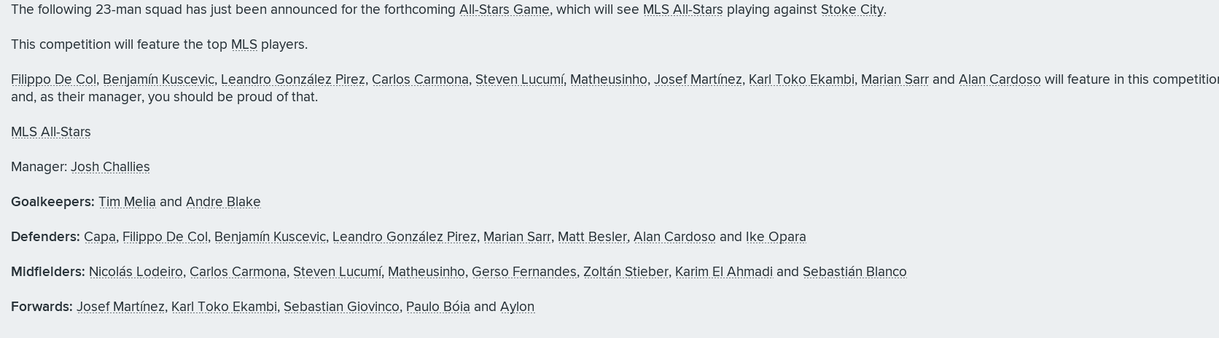Open the MLS All-Stars heading link above Manager
Image resolution: width=1219 pixels, height=338 pixels.
pyautogui.click(x=51, y=132)
